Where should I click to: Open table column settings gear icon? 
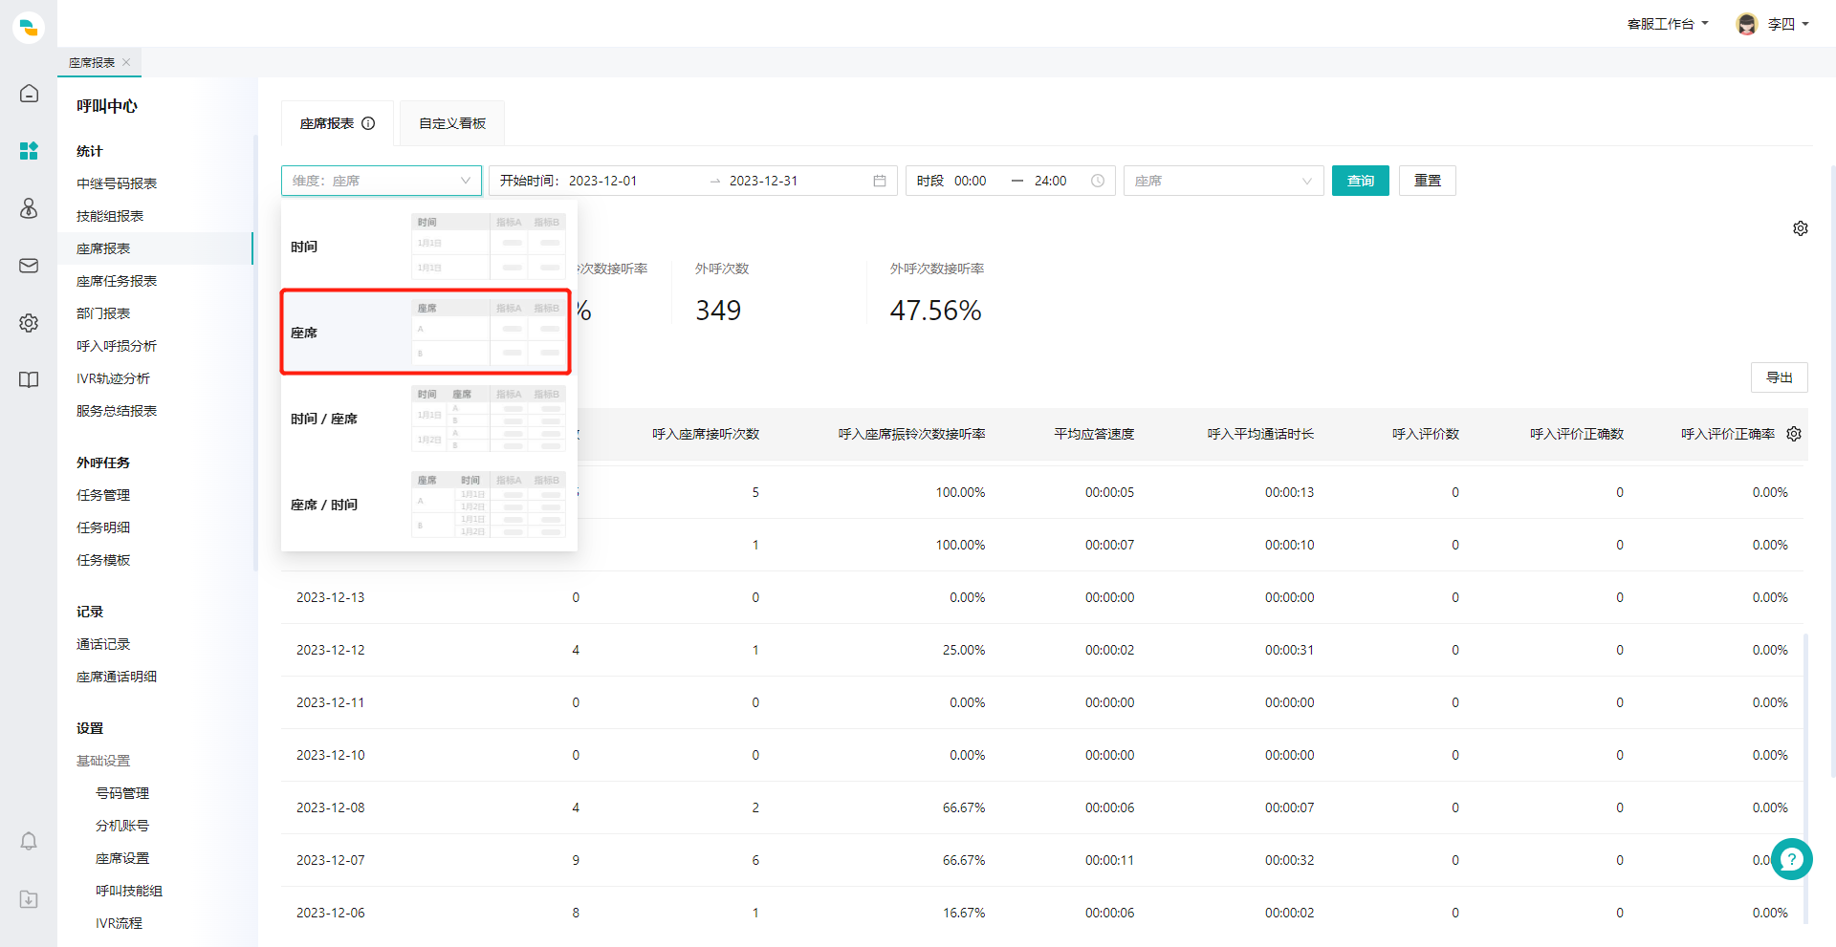tap(1794, 434)
